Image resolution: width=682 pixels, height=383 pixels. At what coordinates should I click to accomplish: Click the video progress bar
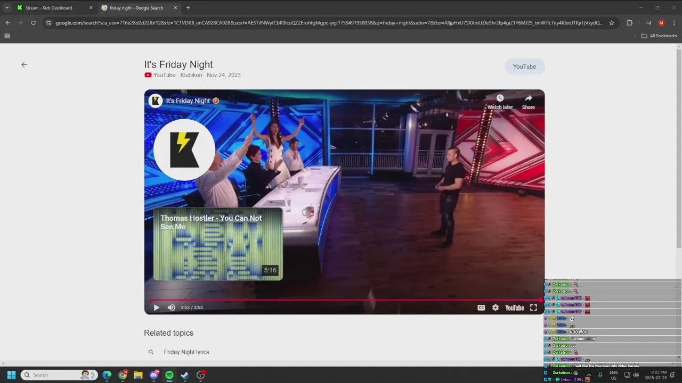(x=344, y=300)
